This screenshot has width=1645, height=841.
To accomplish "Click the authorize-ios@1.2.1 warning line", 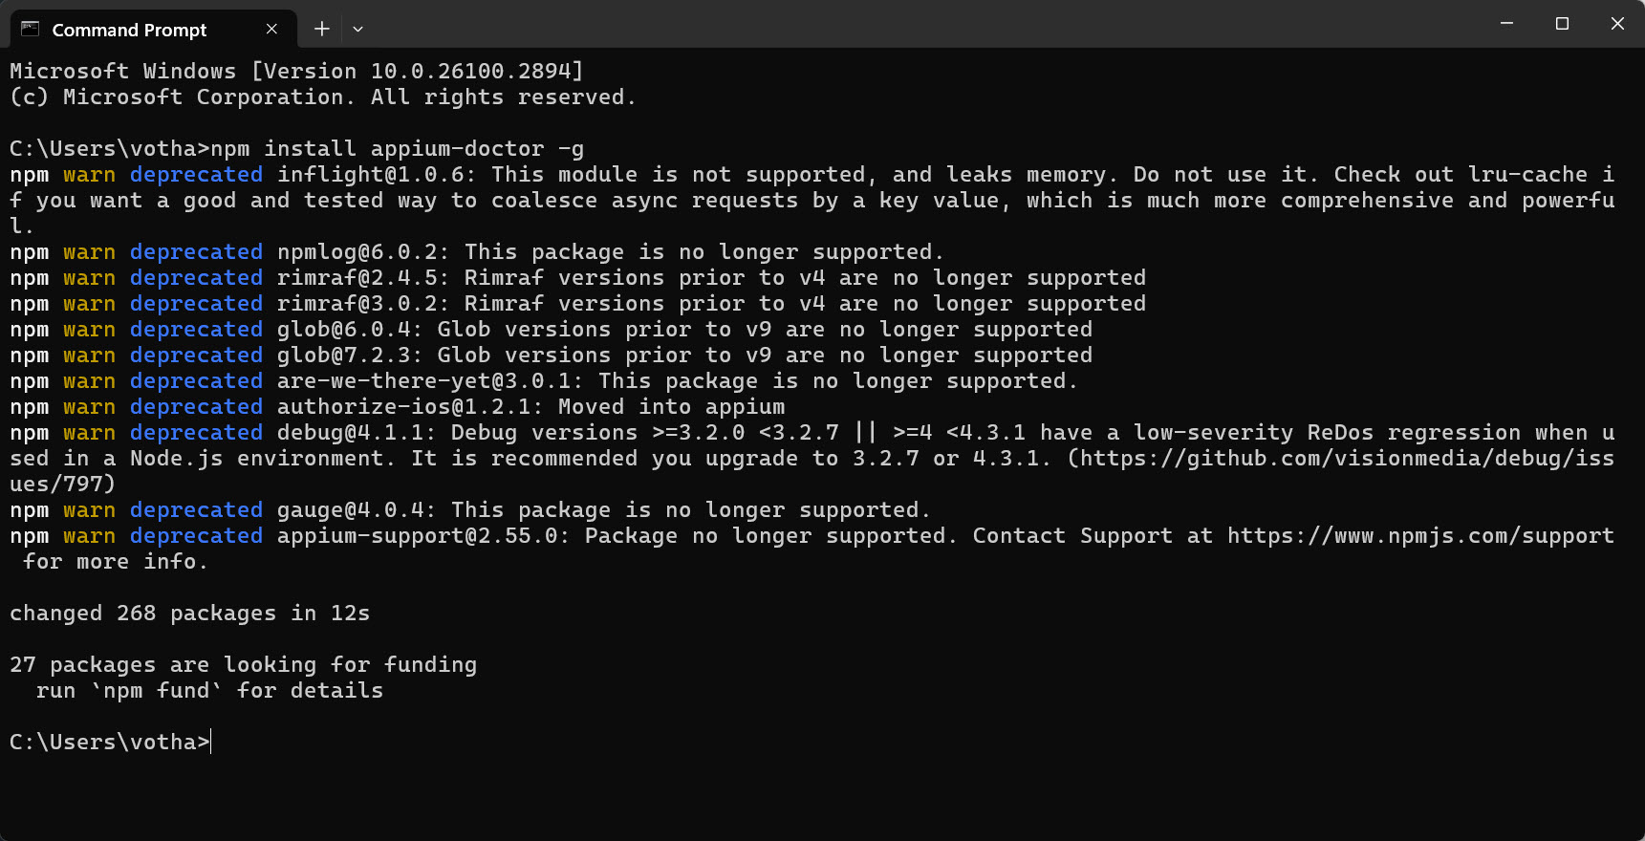I will click(397, 407).
